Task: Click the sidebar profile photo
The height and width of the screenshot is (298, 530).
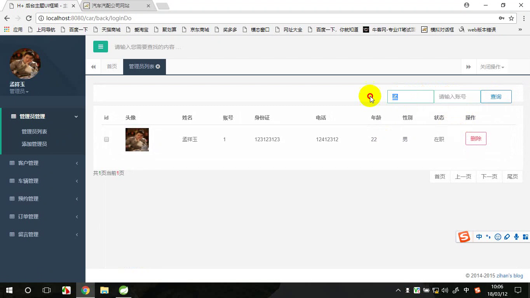Action: [25, 64]
